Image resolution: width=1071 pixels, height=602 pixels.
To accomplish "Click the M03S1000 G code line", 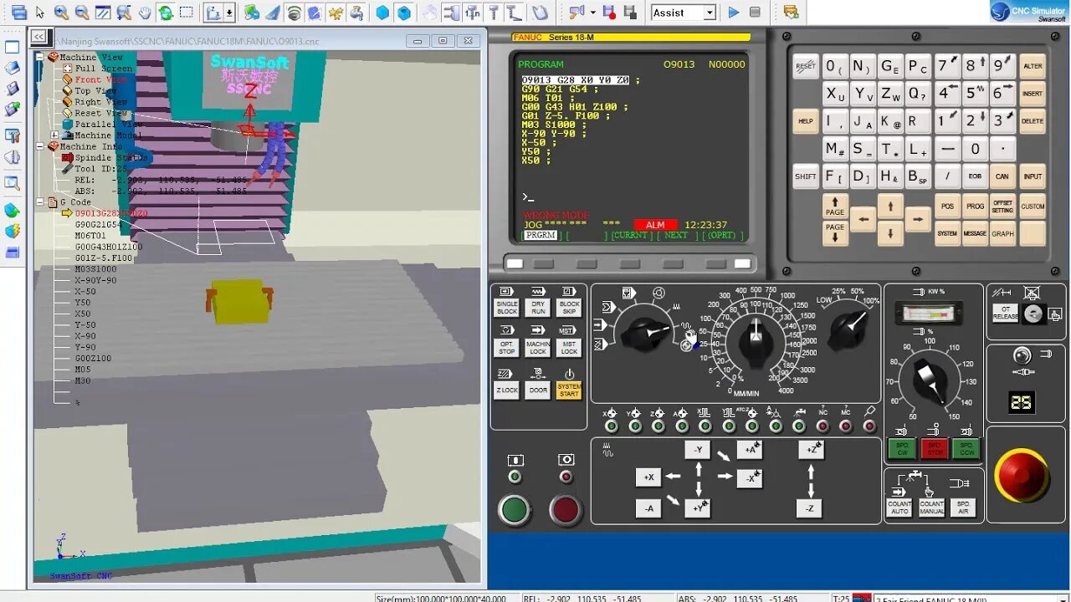I will click(95, 269).
